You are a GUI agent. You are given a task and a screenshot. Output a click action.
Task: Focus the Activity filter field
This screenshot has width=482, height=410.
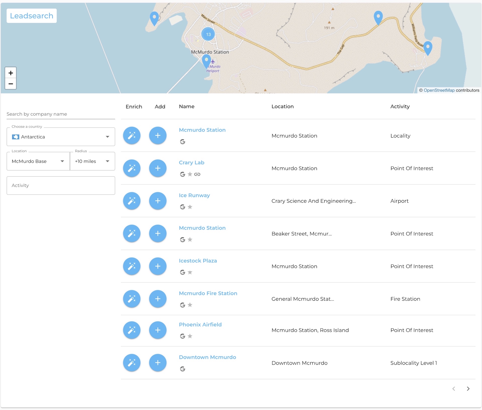click(61, 186)
